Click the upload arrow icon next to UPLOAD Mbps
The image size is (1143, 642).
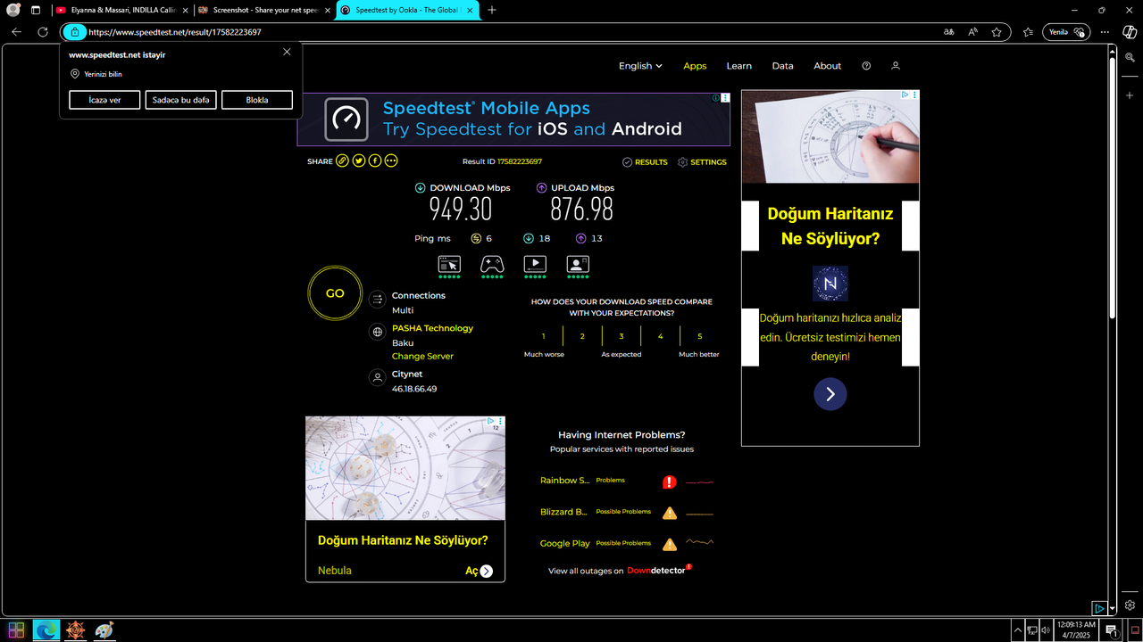(542, 188)
